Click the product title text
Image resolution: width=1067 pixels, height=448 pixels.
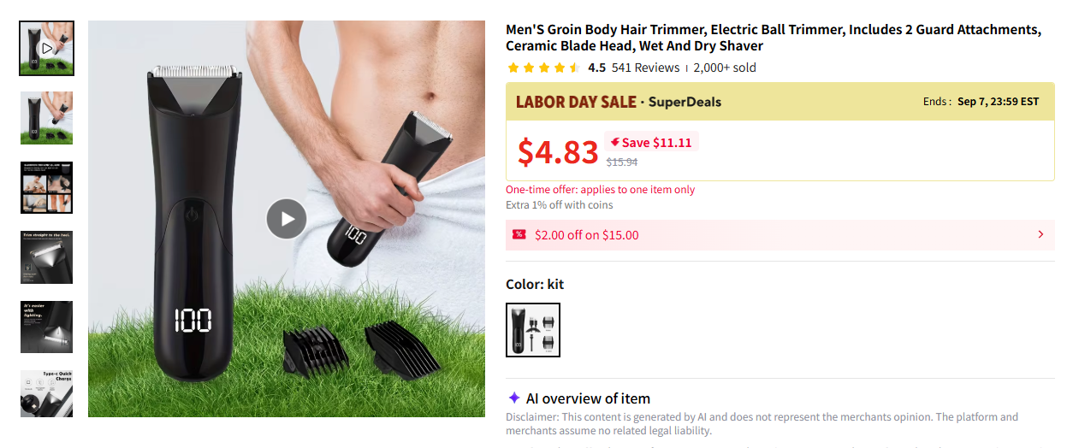click(774, 38)
